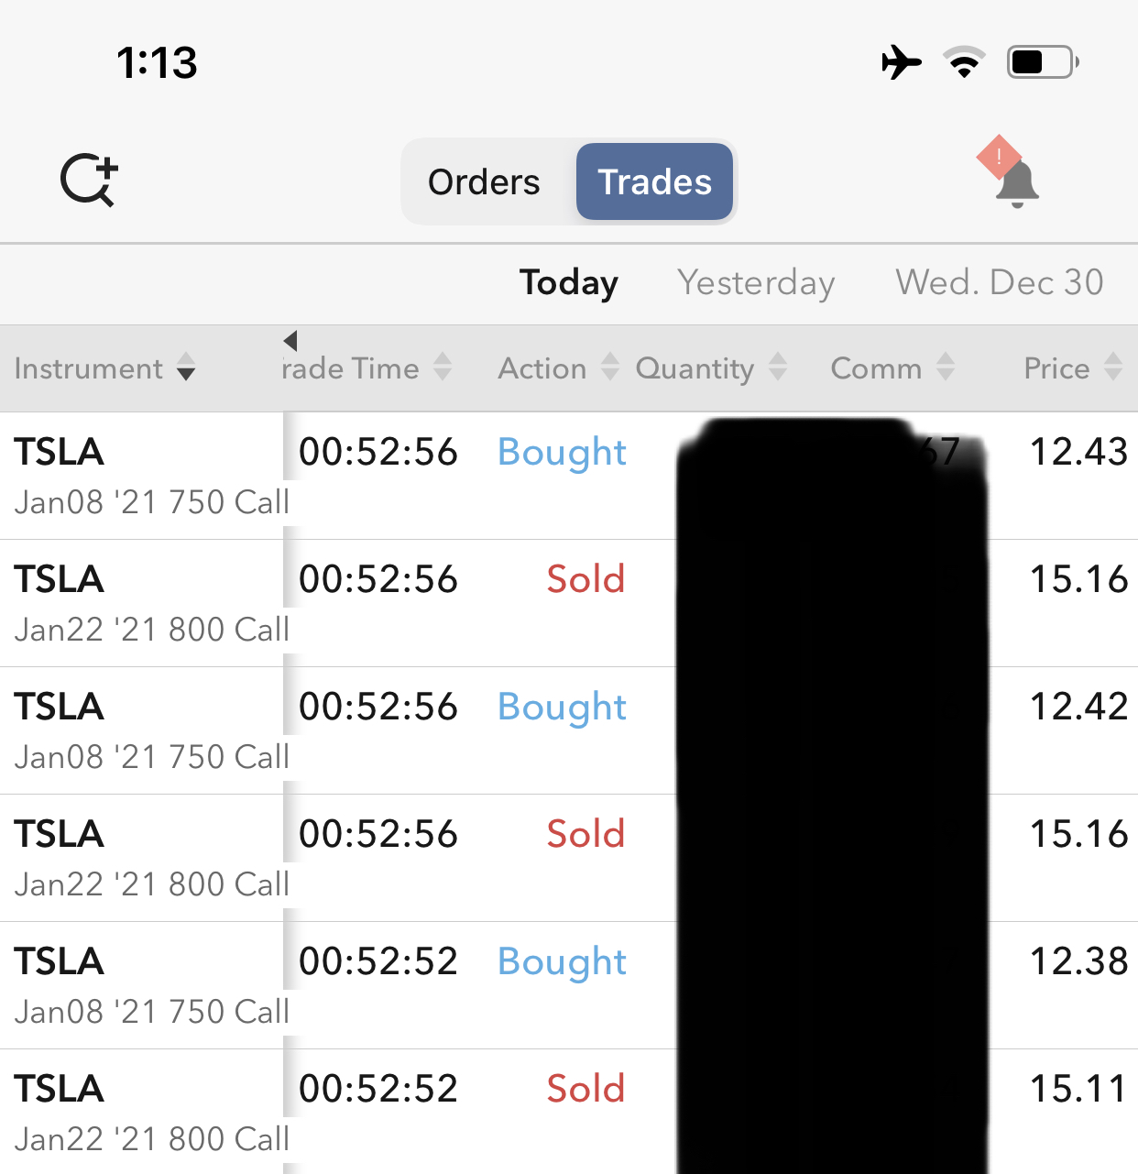Screen dimensions: 1138x1174
Task: Sort by the Trade Time column arrows
Action: [x=443, y=368]
